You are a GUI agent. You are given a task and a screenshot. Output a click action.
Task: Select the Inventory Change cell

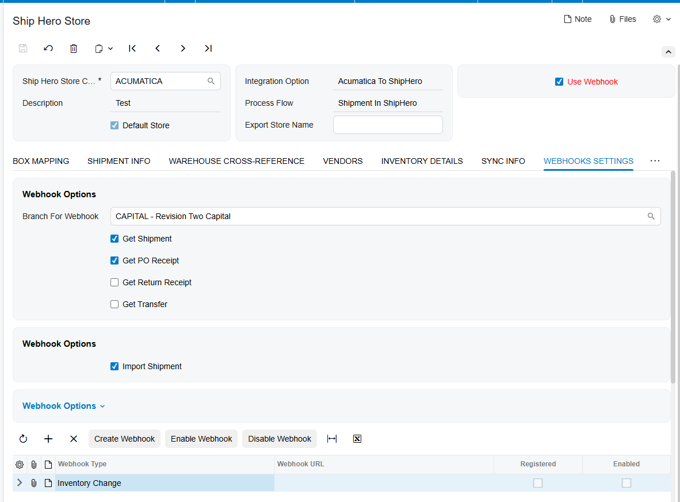(x=165, y=483)
